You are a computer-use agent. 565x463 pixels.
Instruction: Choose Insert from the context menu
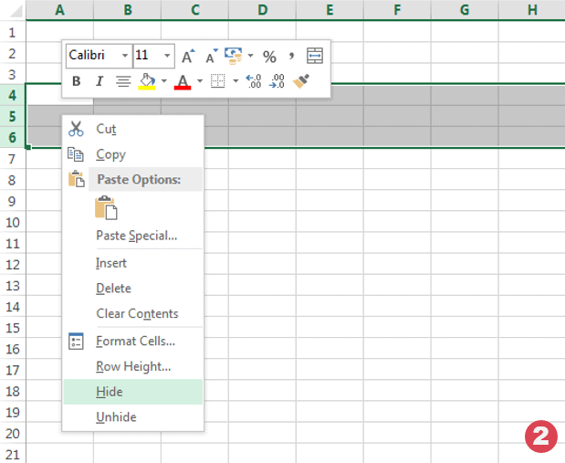point(133,263)
